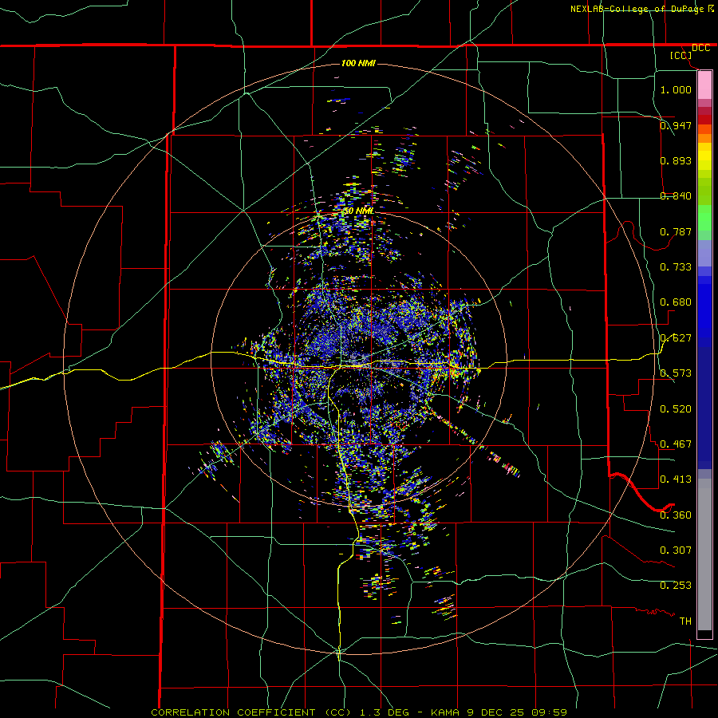This screenshot has height=718, width=718.
Task: Select the 0.253 legend value
Action: pyautogui.click(x=676, y=586)
